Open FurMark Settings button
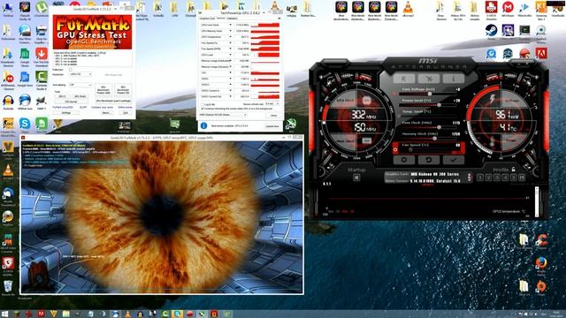 point(65,113)
